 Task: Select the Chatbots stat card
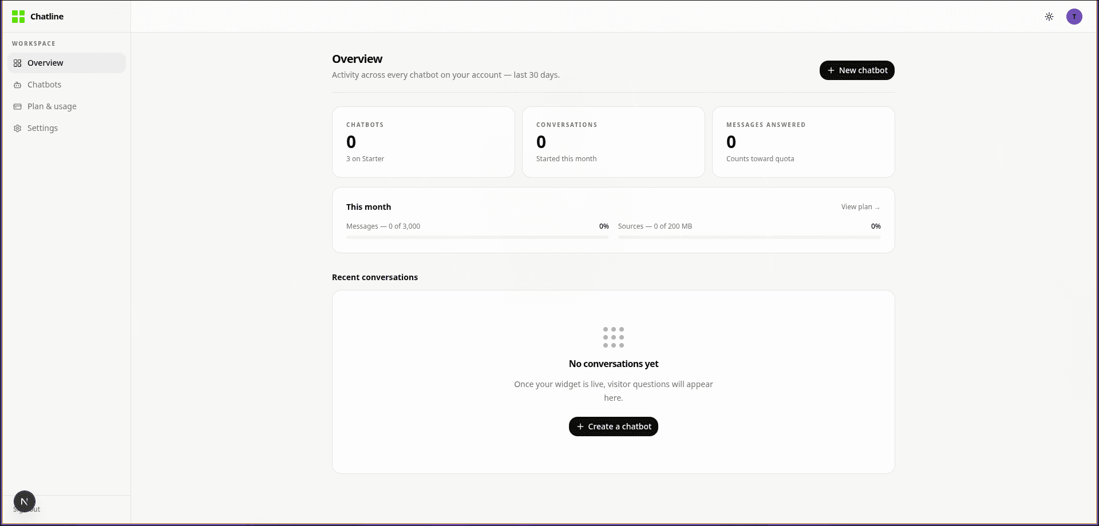(x=424, y=142)
